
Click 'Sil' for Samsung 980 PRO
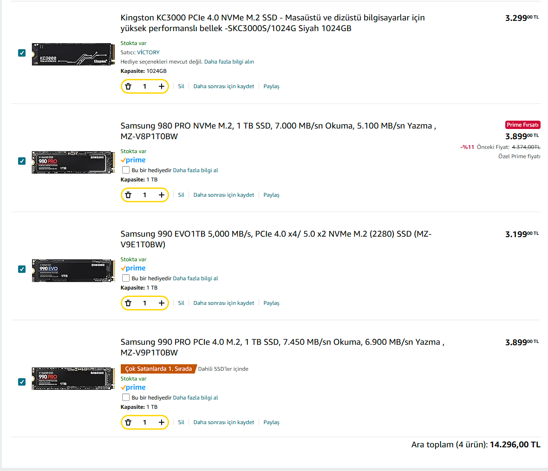181,195
